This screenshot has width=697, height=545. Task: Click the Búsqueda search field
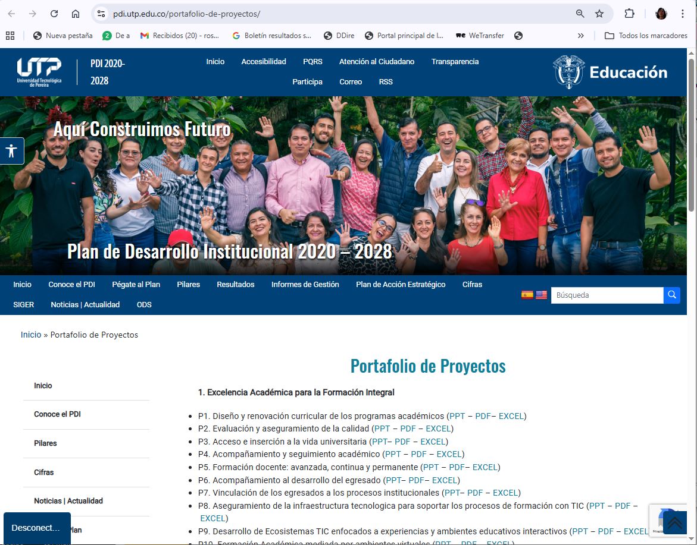607,295
